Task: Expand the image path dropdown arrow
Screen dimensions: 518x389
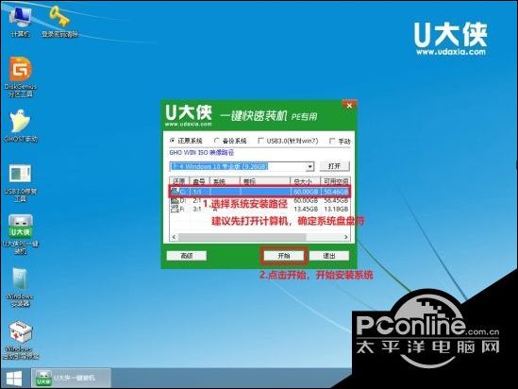Action: [x=309, y=166]
